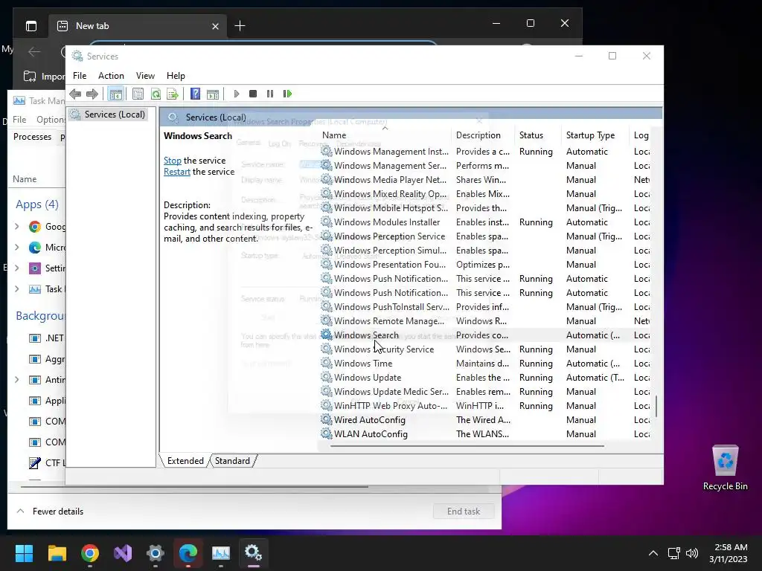762x571 pixels.
Task: Click the Services horizontal scrollbar
Action: (467, 446)
